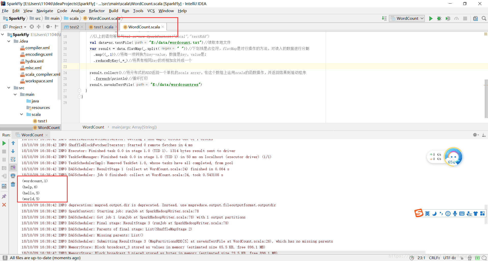Collapse the scala folder node in tree
This screenshot has height=261, width=488.
[22, 114]
